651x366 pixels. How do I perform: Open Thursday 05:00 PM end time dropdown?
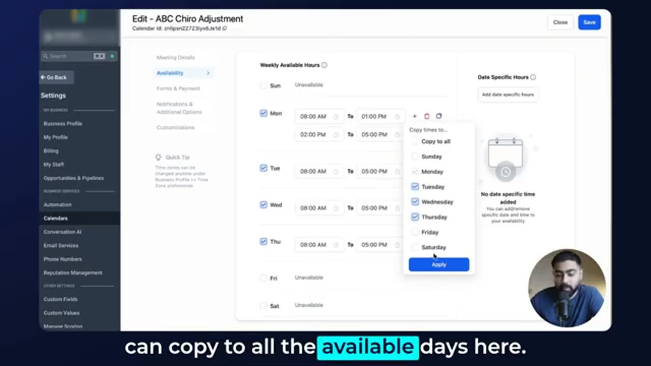[x=381, y=245]
